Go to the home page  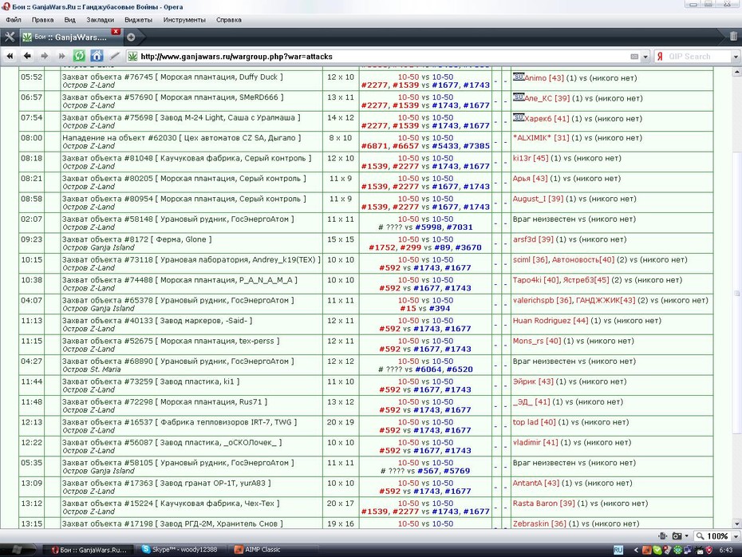tap(97, 57)
